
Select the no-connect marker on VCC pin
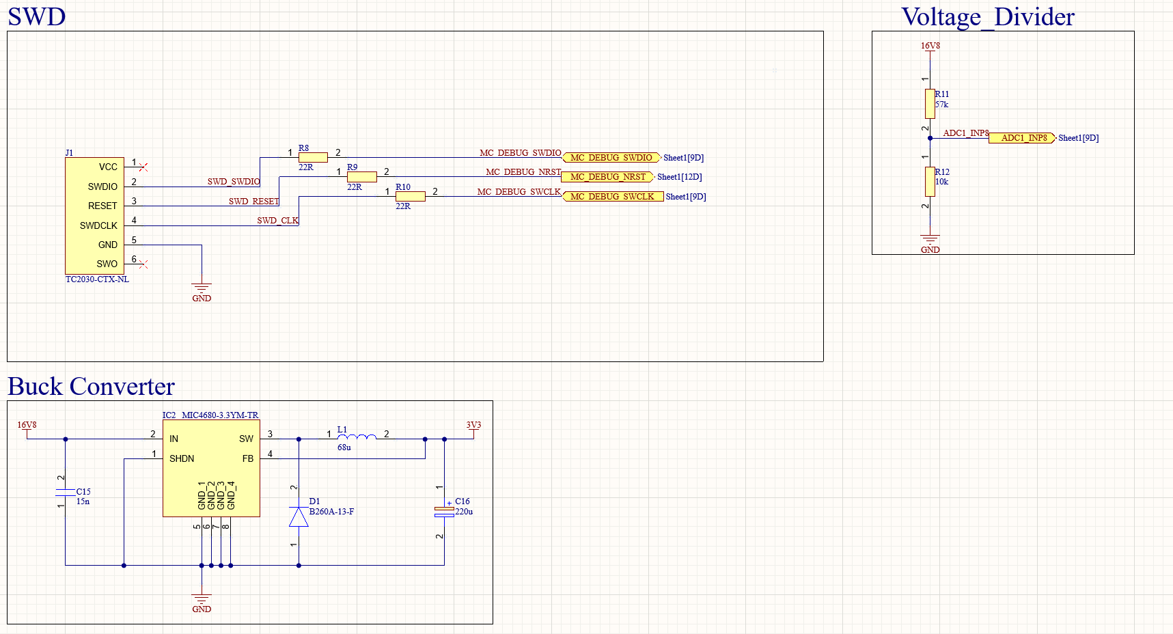[x=143, y=167]
